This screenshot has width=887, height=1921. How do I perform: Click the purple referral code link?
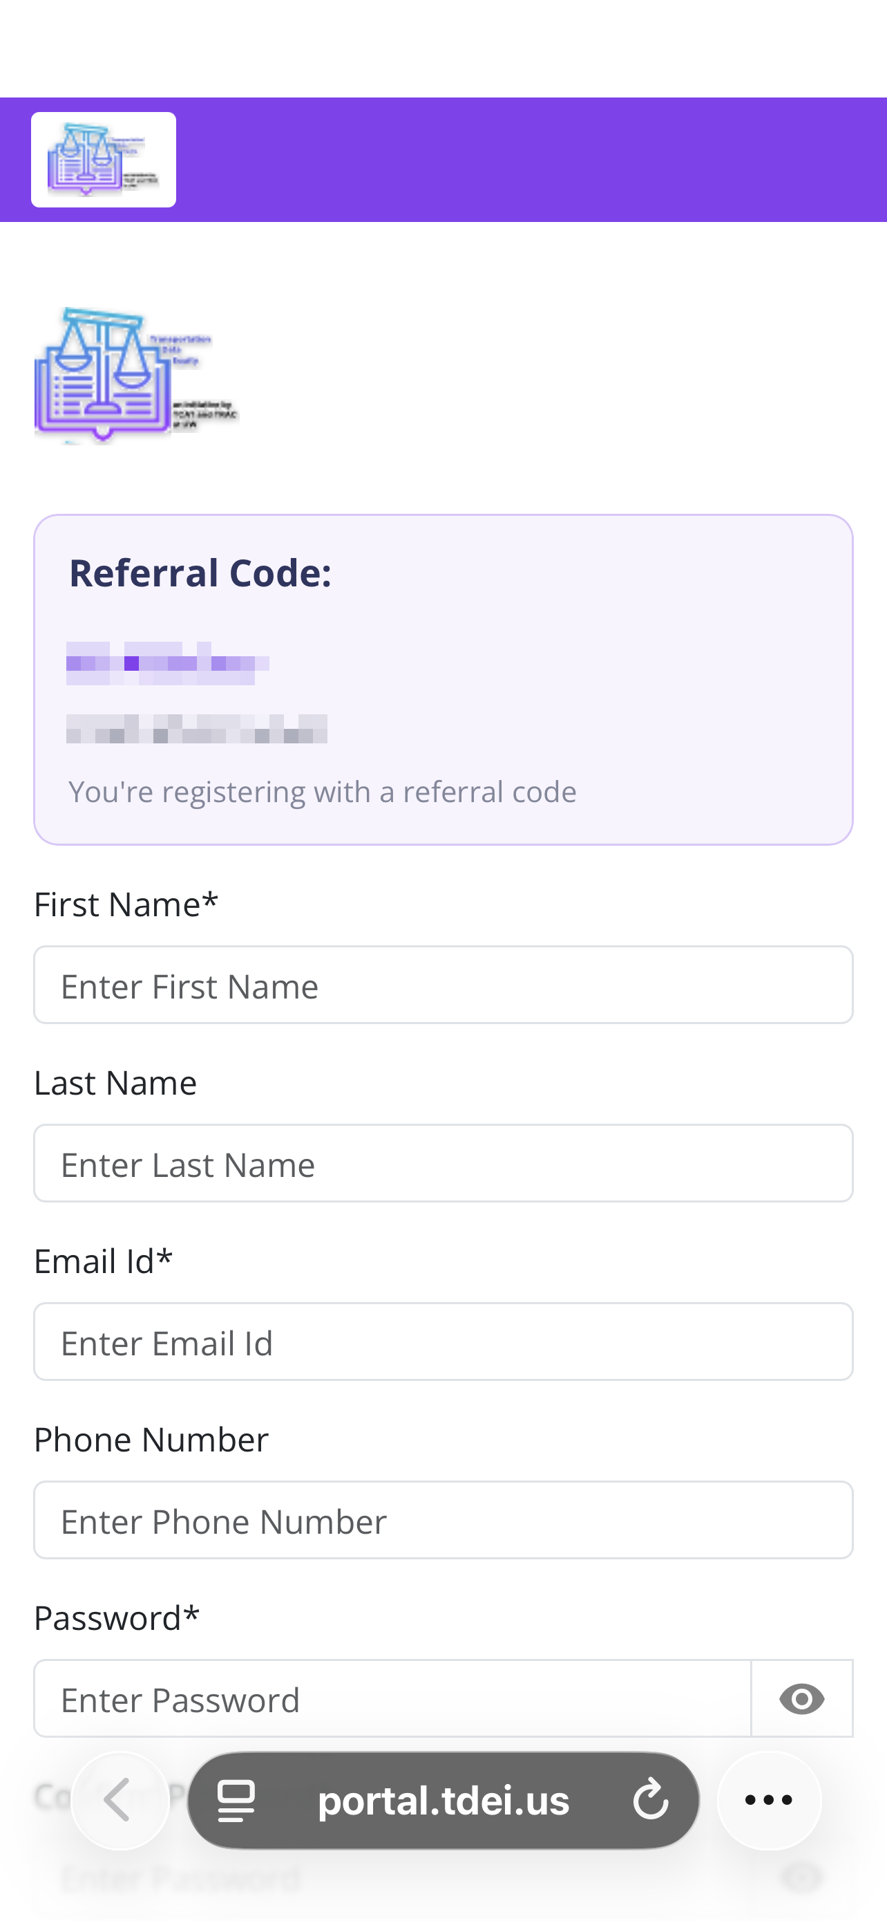click(168, 662)
